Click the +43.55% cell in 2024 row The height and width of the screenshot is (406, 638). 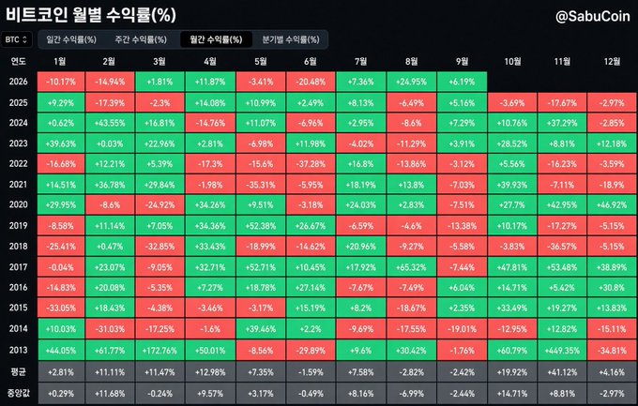(110, 123)
